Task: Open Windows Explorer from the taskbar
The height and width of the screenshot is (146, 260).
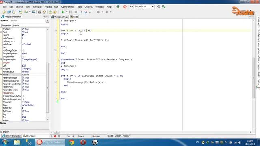Action: tap(17, 142)
